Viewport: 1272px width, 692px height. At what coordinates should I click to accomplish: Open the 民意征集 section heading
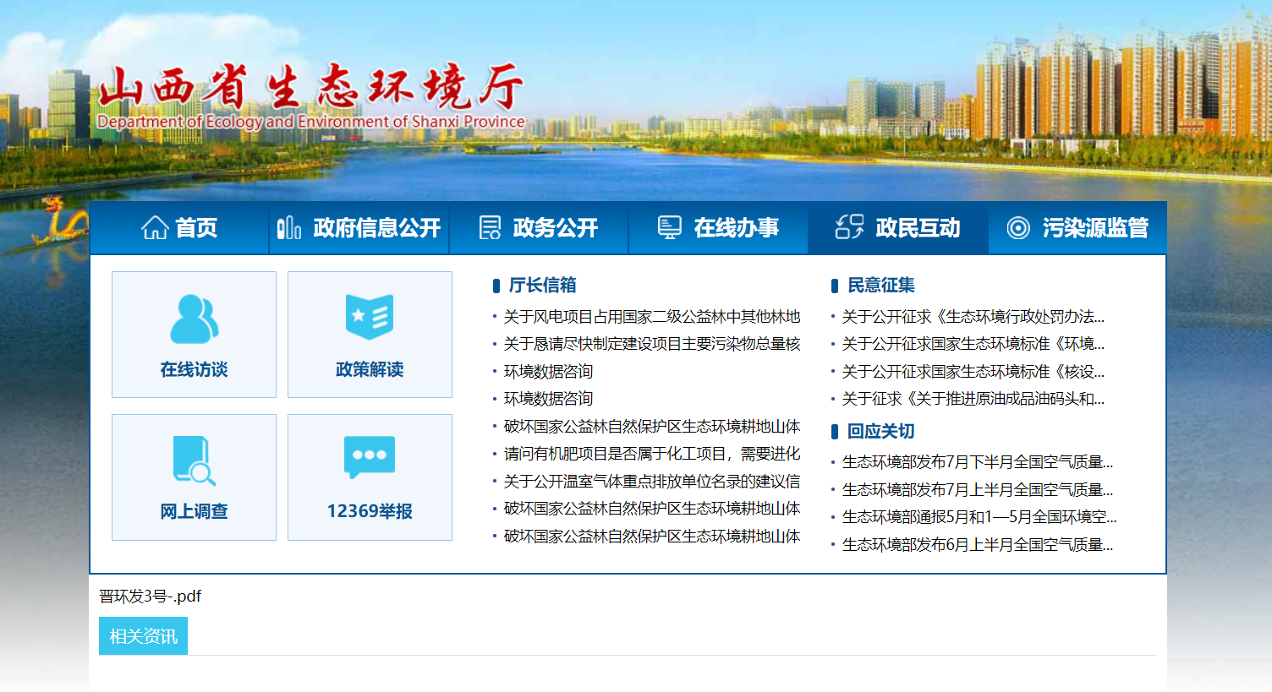(881, 286)
